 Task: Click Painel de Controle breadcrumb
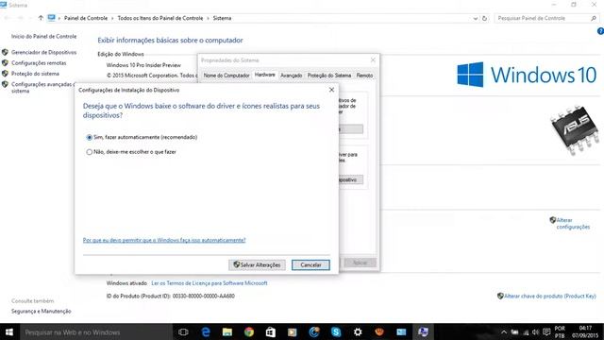click(x=86, y=18)
